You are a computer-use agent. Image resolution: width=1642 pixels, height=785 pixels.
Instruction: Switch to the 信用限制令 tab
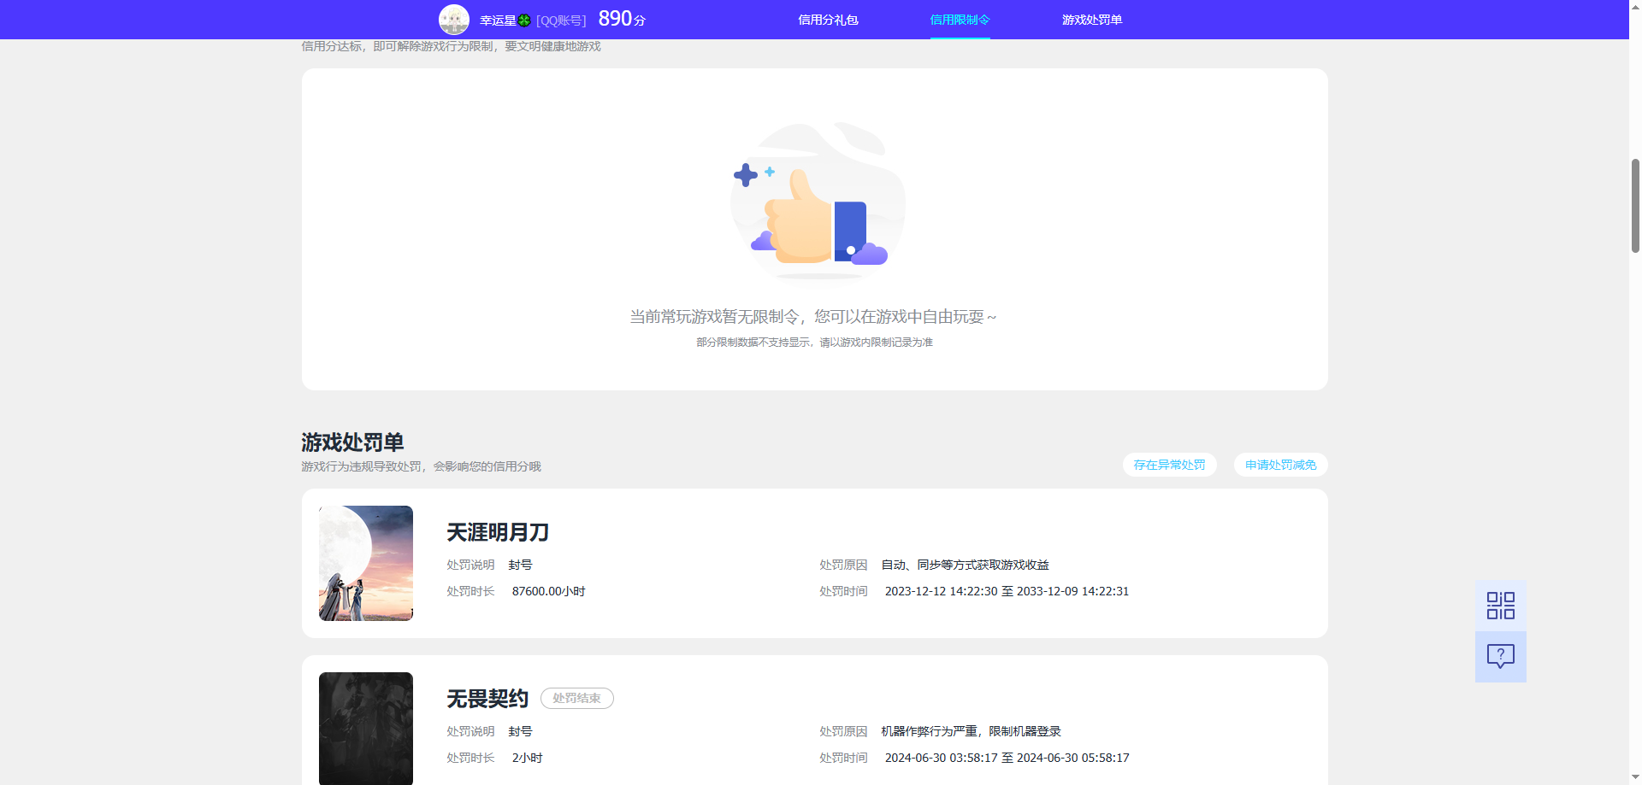960,20
